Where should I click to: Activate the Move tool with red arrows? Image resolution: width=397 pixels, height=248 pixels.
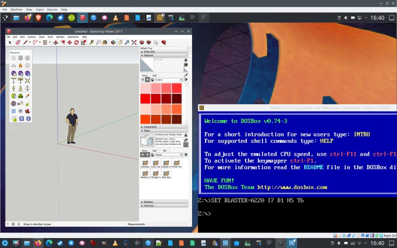69,43
